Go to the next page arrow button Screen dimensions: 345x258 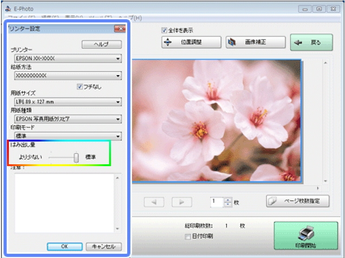pyautogui.click(x=182, y=202)
